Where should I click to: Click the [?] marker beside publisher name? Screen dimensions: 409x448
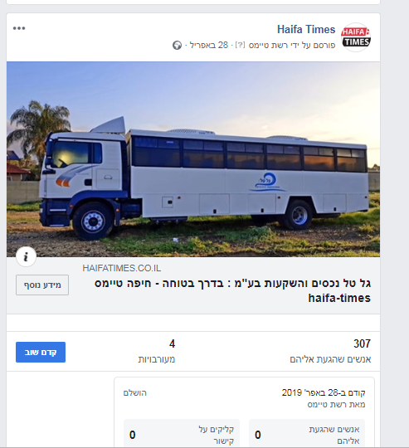tap(240, 45)
